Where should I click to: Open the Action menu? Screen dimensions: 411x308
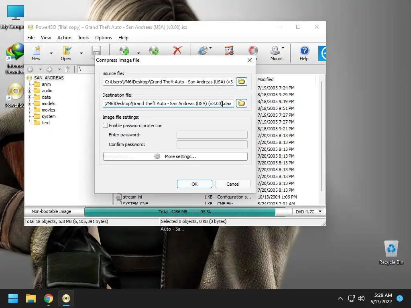tap(64, 38)
